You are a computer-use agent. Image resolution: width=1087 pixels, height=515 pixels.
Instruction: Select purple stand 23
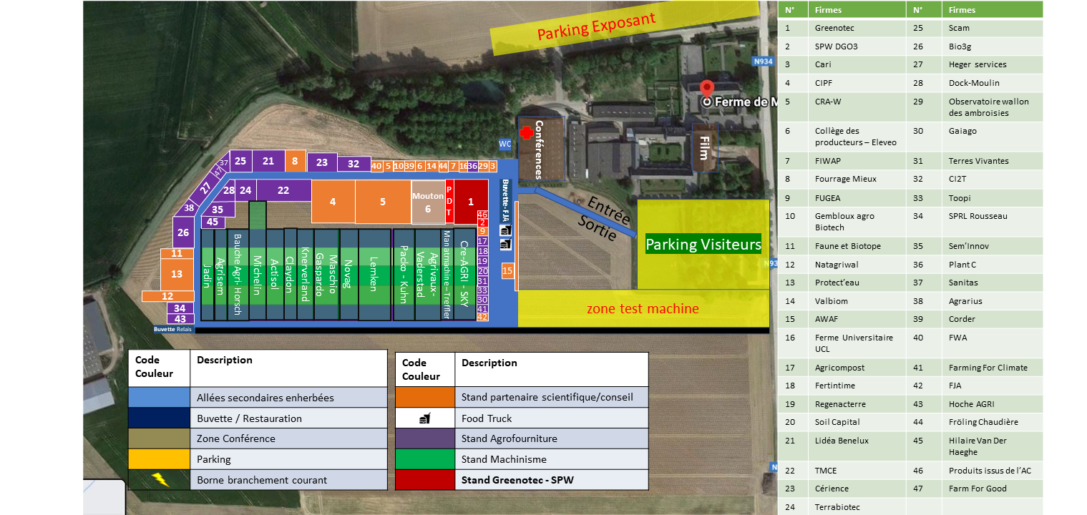click(322, 162)
